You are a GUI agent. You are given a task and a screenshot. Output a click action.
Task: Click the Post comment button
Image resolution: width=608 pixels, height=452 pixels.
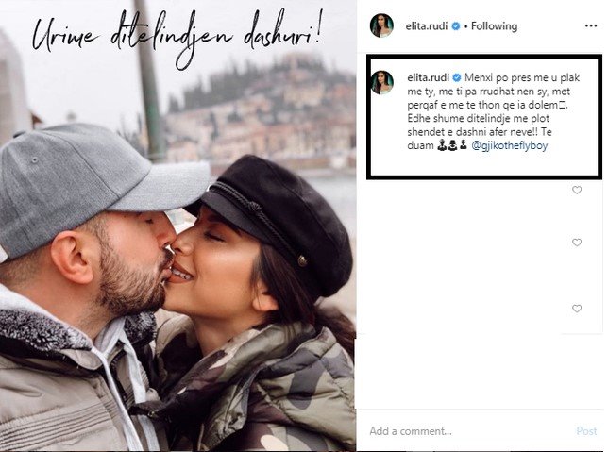(x=586, y=431)
